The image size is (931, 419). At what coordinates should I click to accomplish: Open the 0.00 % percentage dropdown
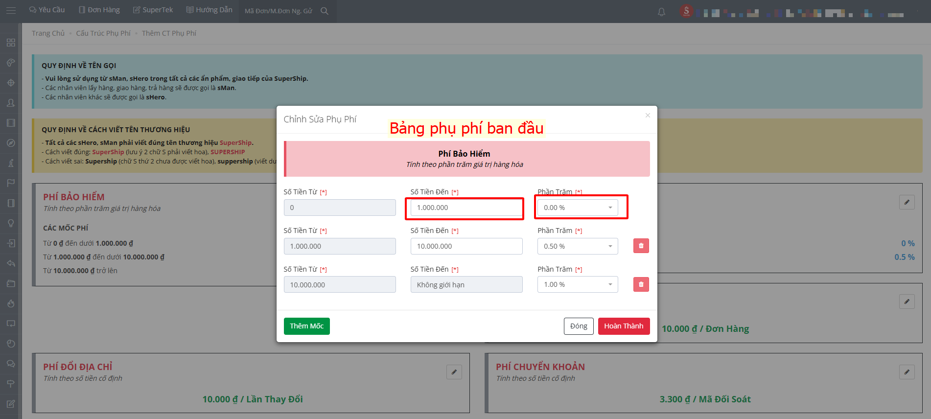tap(578, 208)
